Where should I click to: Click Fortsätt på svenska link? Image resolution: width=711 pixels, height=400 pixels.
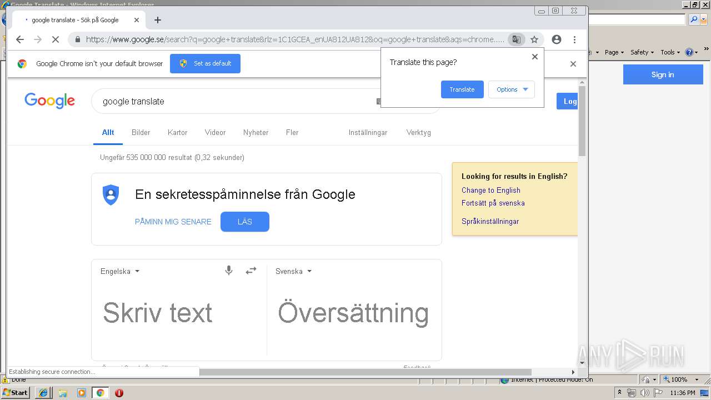[x=493, y=203]
